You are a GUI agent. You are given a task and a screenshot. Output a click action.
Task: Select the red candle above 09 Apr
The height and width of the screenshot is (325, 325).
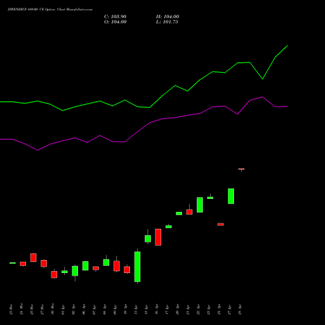(x=116, y=266)
